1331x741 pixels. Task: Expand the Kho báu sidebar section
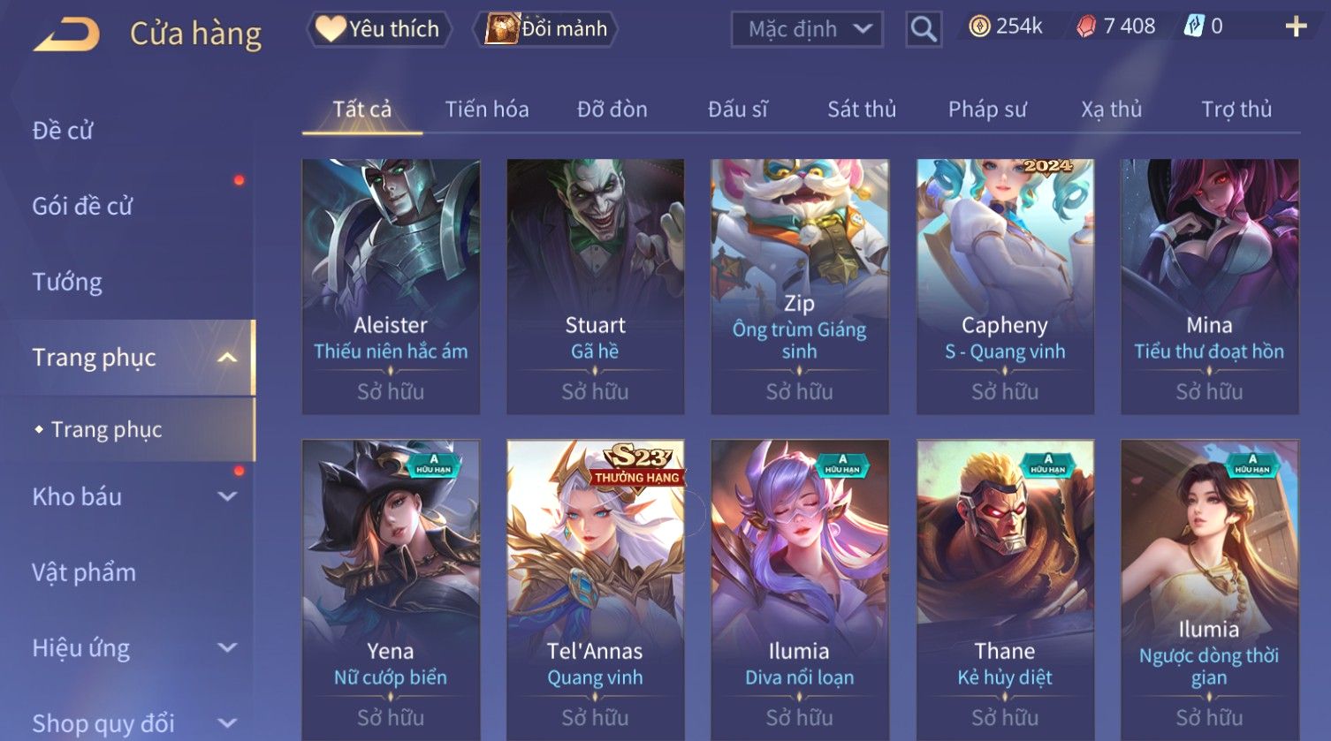pos(227,496)
